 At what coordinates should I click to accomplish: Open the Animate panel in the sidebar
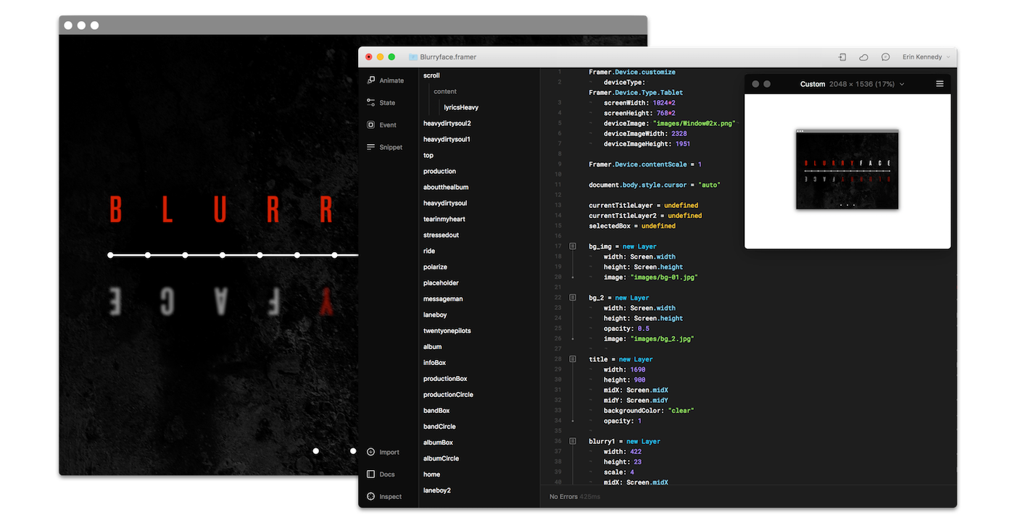pos(385,80)
